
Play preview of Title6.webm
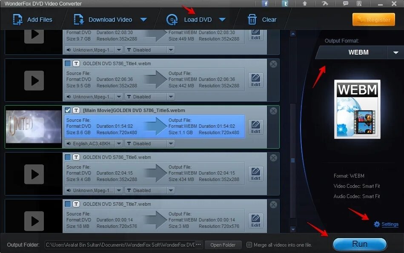tap(34, 174)
